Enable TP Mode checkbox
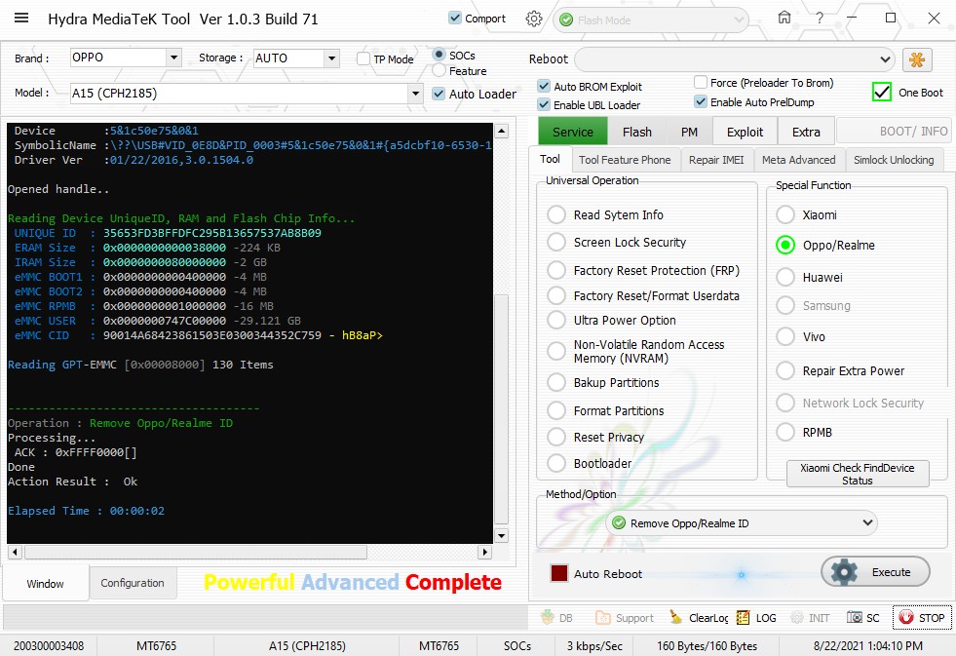Viewport: 956px width, 656px height. click(x=363, y=58)
